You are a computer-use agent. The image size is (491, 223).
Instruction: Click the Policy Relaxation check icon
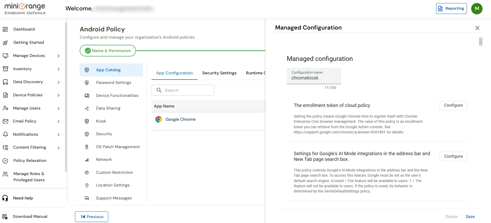pos(5,161)
